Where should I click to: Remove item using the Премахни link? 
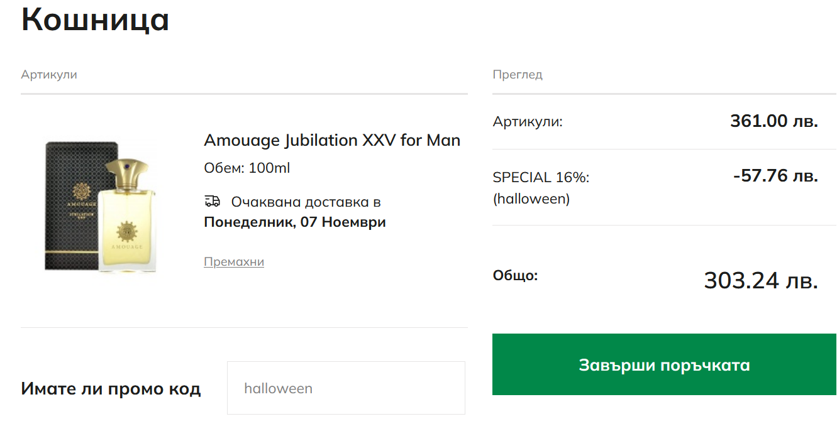coord(234,262)
